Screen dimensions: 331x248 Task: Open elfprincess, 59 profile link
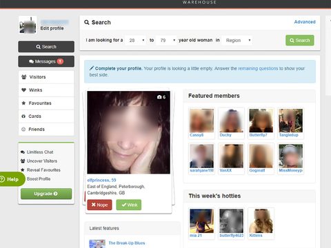pyautogui.click(x=101, y=180)
